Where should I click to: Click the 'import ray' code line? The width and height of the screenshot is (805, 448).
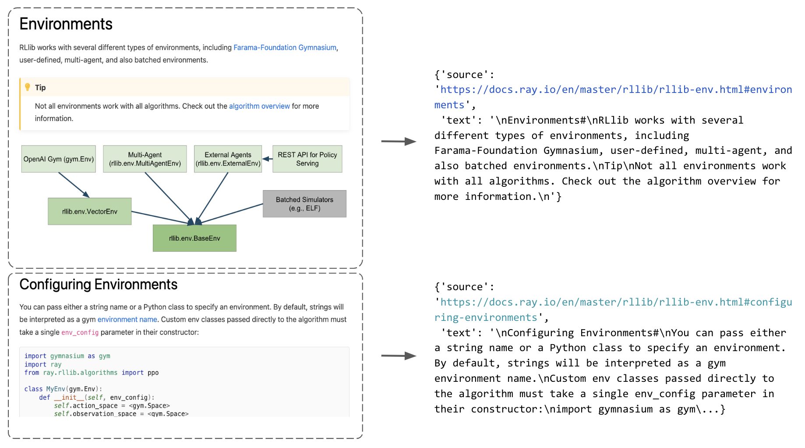point(43,364)
